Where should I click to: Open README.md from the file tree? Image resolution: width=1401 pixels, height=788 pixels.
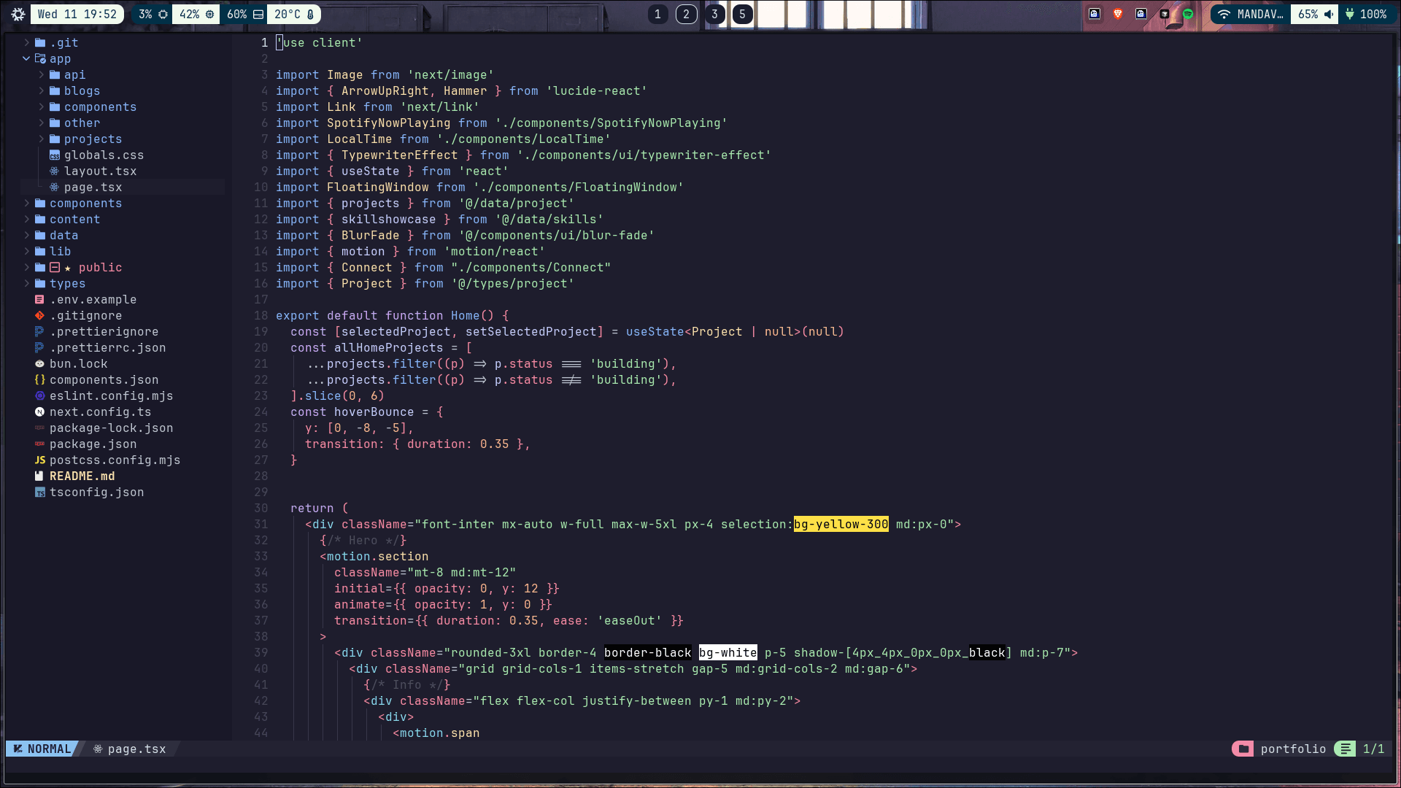click(82, 476)
